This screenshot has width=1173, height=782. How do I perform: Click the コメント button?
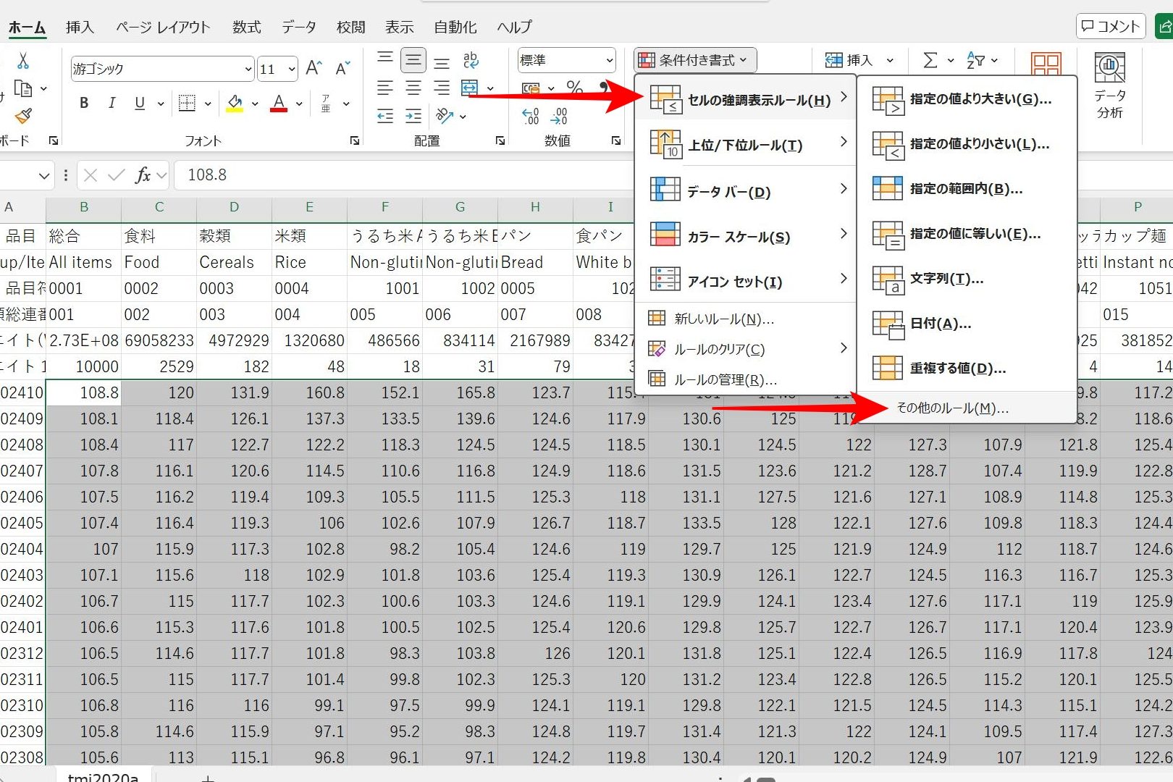1111,27
